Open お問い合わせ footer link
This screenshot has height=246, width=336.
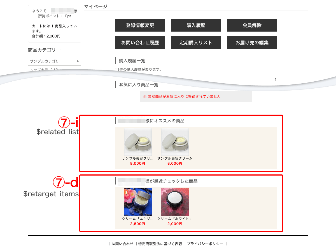click(122, 244)
